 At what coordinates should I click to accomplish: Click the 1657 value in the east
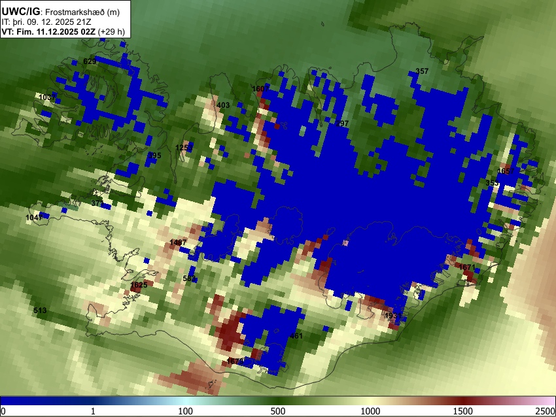[x=506, y=171]
